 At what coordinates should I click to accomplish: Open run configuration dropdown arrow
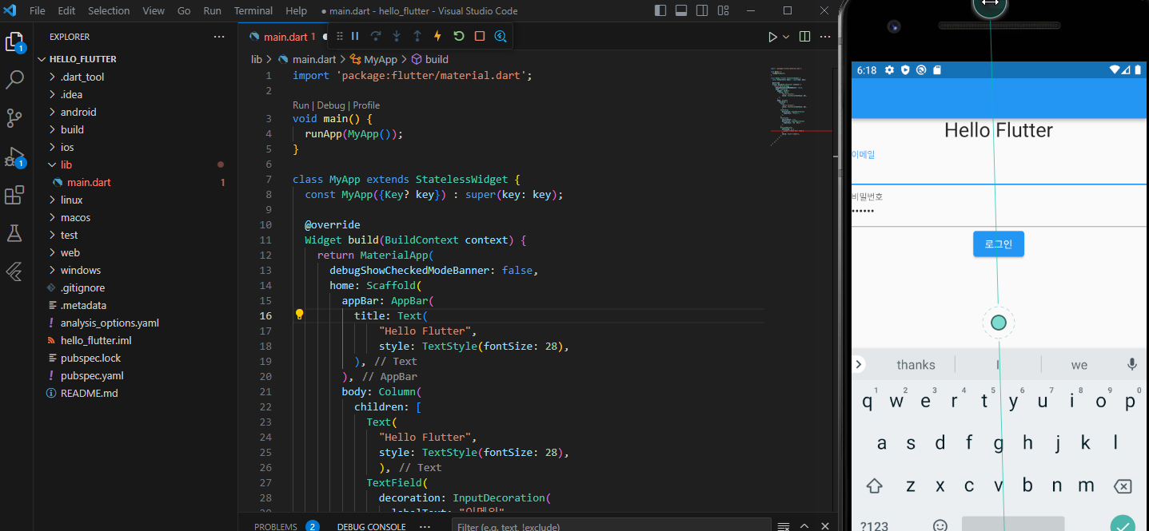[x=786, y=37]
